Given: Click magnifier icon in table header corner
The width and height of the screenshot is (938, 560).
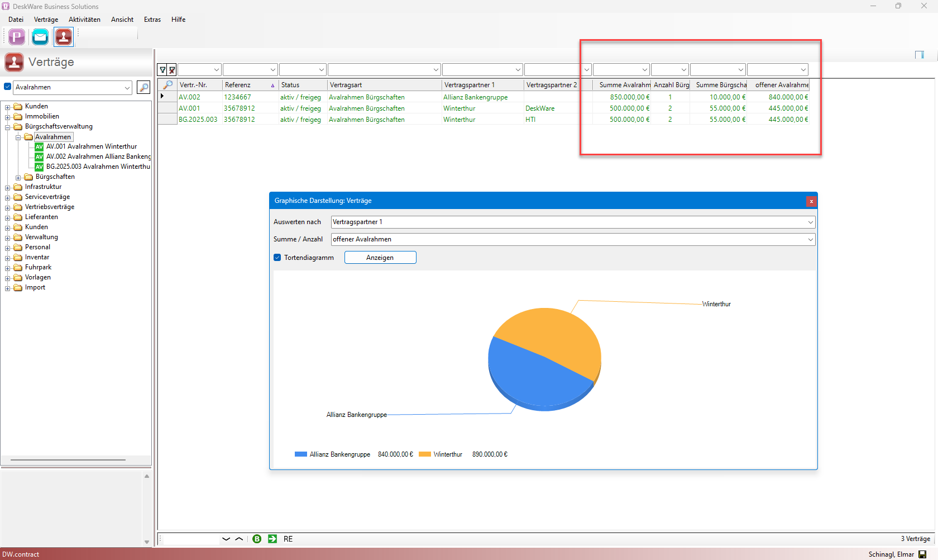Looking at the screenshot, I should 167,85.
